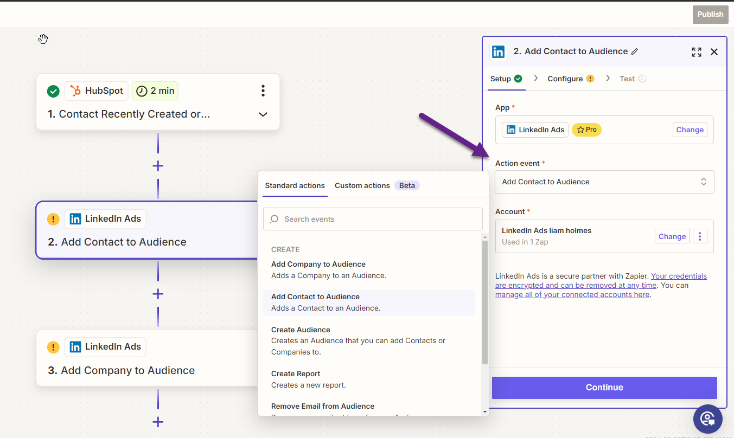Click the LinkedIn logo in panel header

[x=498, y=51]
